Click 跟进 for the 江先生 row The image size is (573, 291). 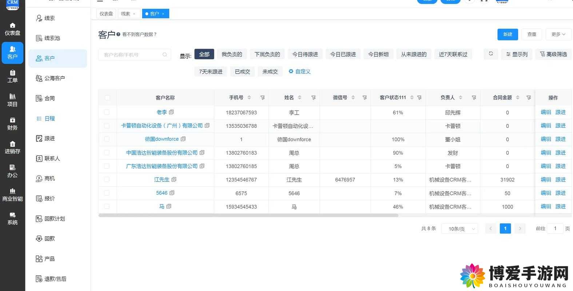pyautogui.click(x=560, y=179)
